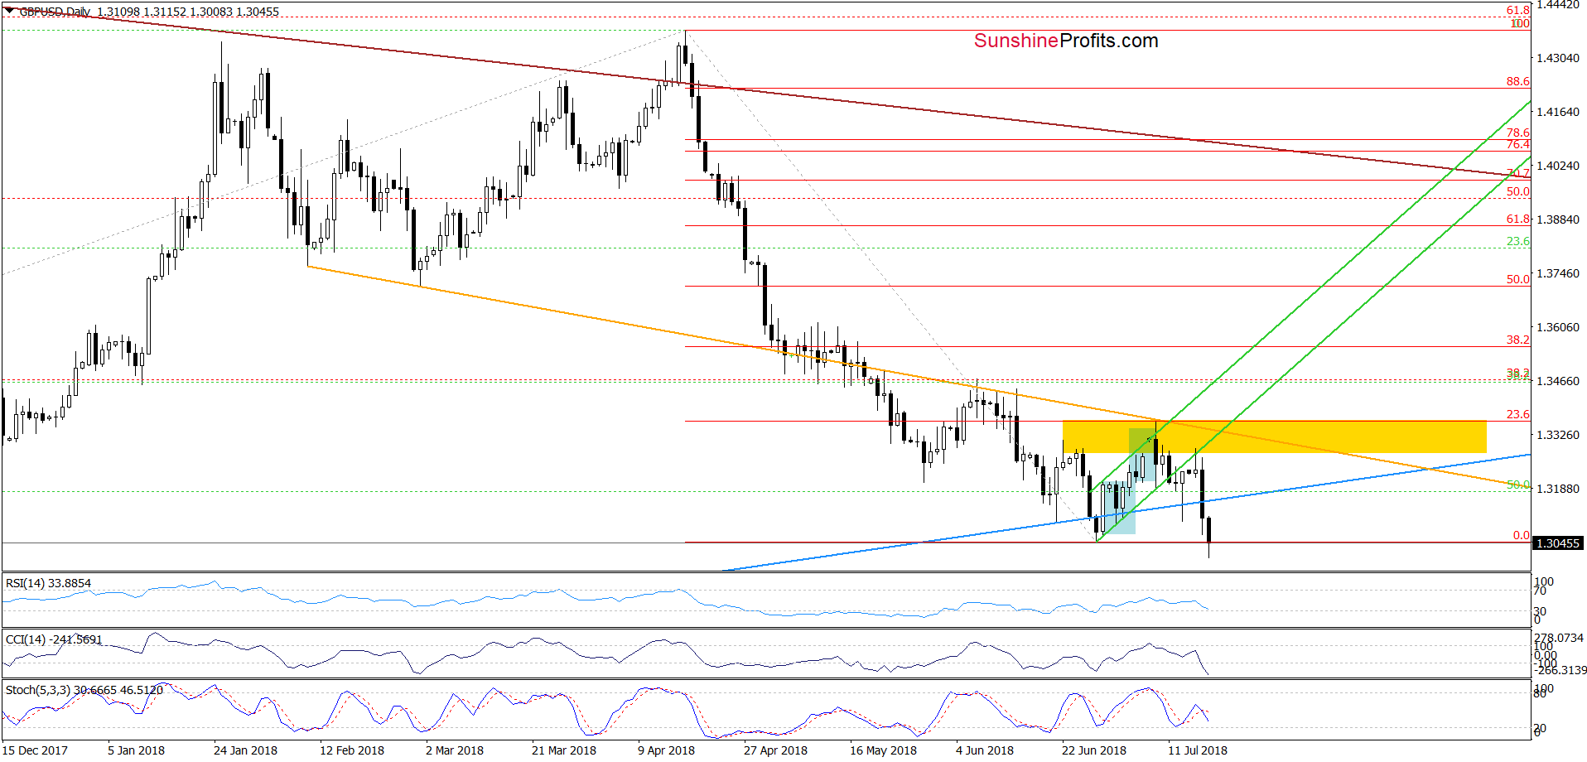
Task: Click the -266.3139 CCI scale value
Action: pyautogui.click(x=1560, y=670)
